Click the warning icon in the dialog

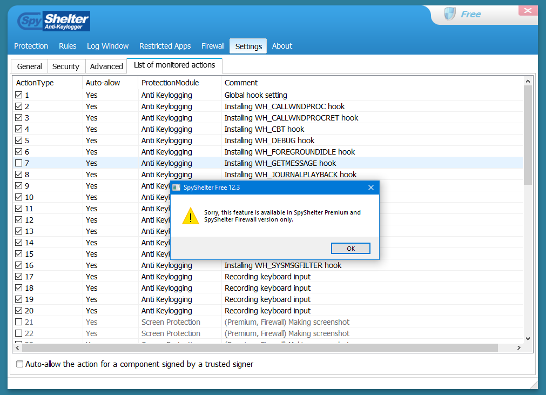tap(191, 216)
